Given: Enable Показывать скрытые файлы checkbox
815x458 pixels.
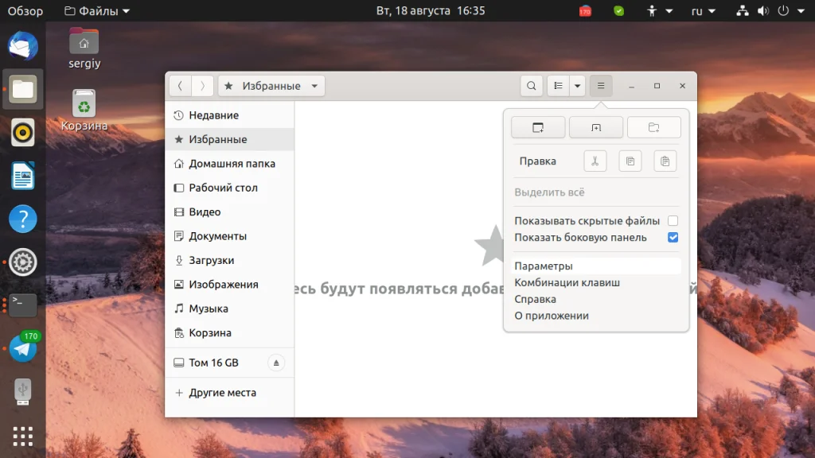Looking at the screenshot, I should click(673, 221).
